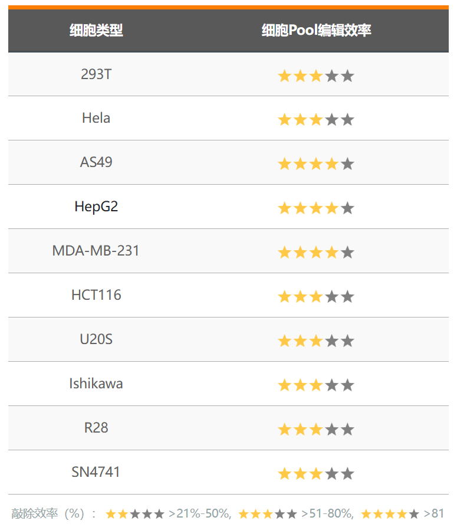
Task: Click the star rating for Ishikawa
Action: tap(315, 385)
